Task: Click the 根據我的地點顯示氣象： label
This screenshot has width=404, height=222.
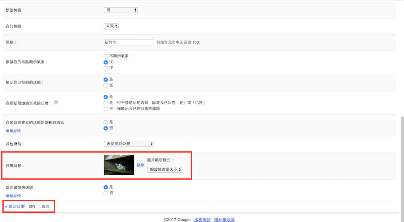Action: coord(27,62)
